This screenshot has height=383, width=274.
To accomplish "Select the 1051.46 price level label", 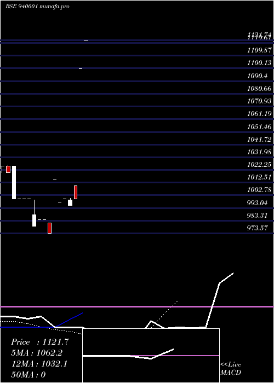I will (259, 127).
